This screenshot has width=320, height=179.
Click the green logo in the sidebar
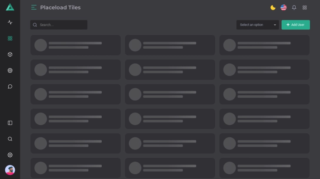click(x=10, y=7)
